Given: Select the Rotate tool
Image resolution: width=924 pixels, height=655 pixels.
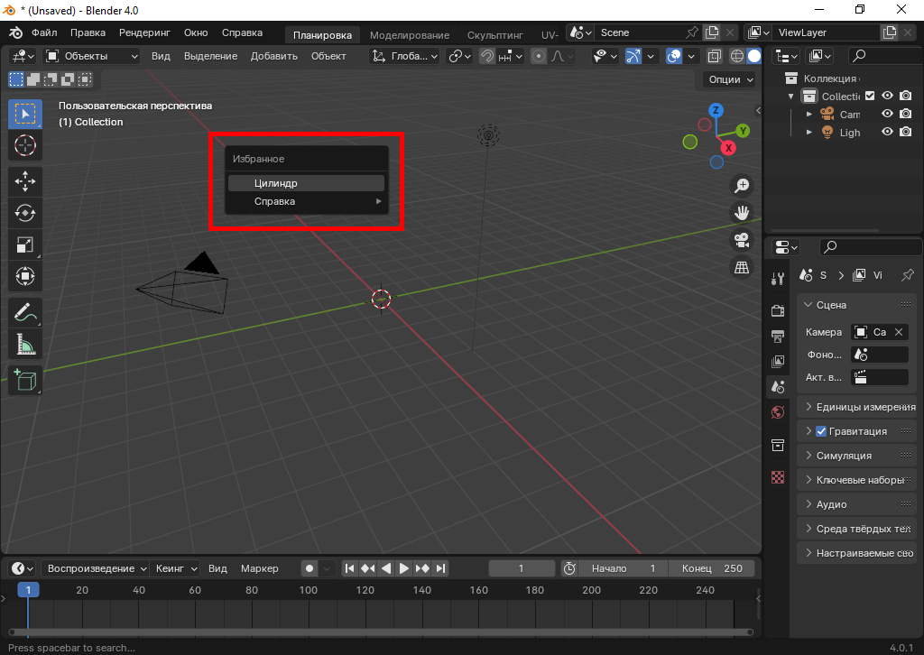Looking at the screenshot, I should point(25,212).
